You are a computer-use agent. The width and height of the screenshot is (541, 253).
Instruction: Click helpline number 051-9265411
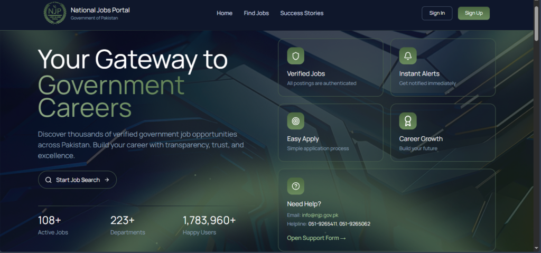(323, 224)
